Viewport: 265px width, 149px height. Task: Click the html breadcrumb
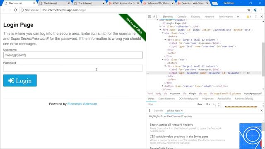150,94
